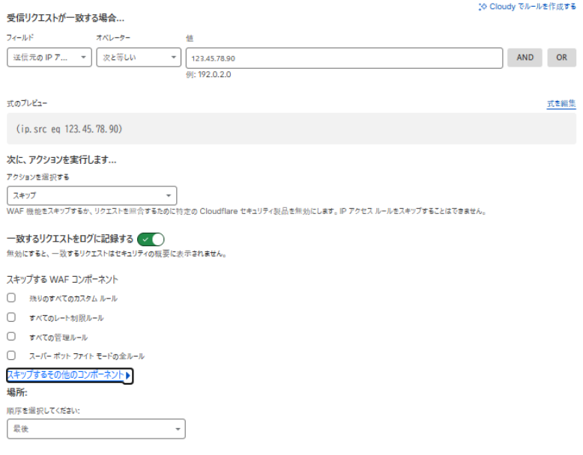The width and height of the screenshot is (583, 455).
Task: Enable the 'すべてのレート制限ルール' checkbox
Action: (11, 317)
